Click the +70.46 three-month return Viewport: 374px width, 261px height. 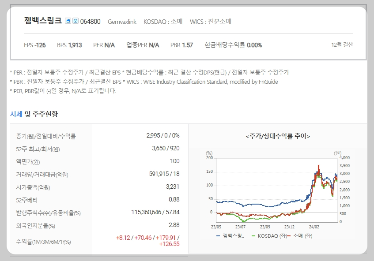pyautogui.click(x=143, y=238)
